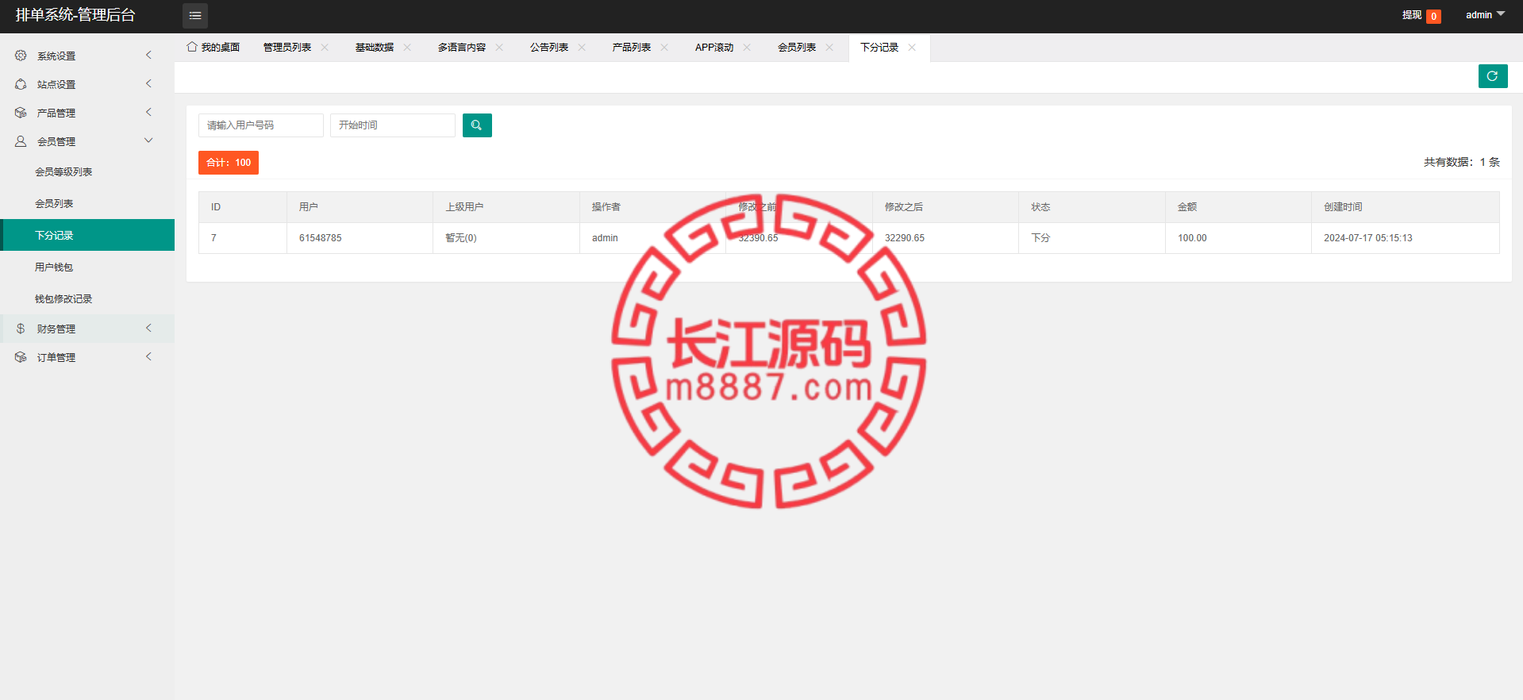The height and width of the screenshot is (700, 1523).
Task: Close the 产品列表 tab
Action: [x=664, y=48]
